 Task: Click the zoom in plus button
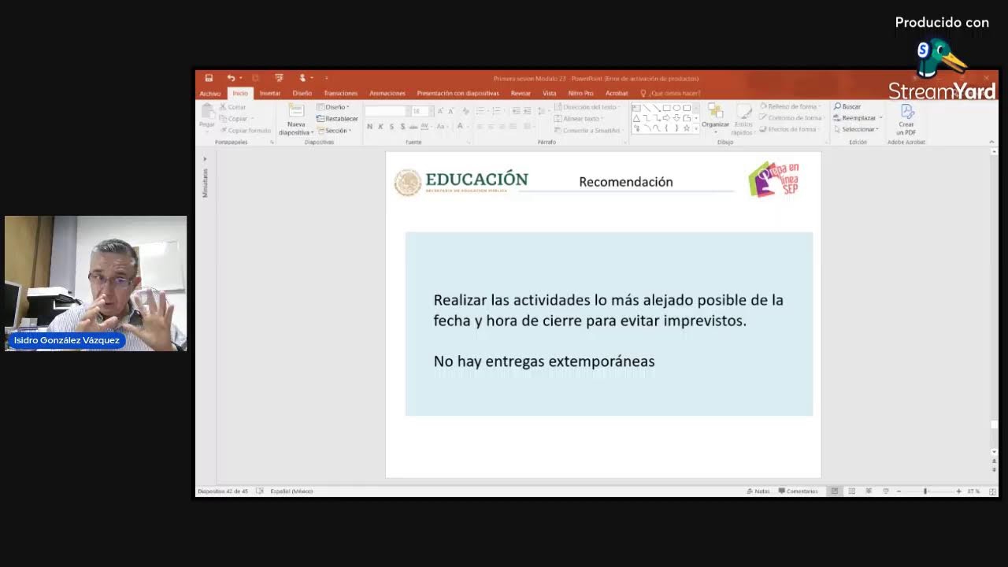click(958, 491)
